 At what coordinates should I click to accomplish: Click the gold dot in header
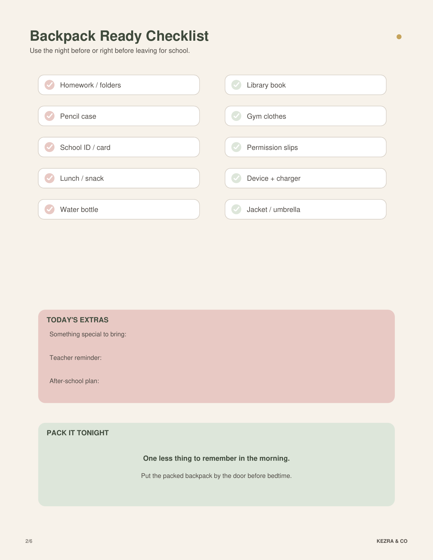tap(399, 37)
